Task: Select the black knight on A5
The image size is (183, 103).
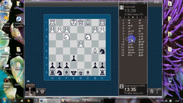Action: pos(102,51)
